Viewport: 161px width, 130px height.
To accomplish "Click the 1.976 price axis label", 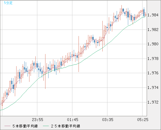I will click(x=153, y=73).
